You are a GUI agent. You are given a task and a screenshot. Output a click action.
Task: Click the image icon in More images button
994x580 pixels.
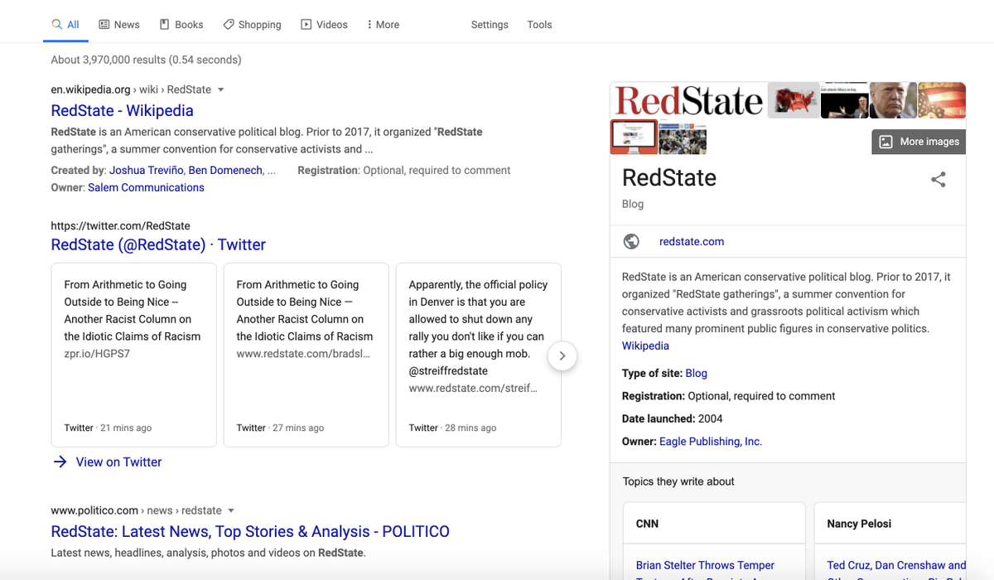click(x=885, y=142)
